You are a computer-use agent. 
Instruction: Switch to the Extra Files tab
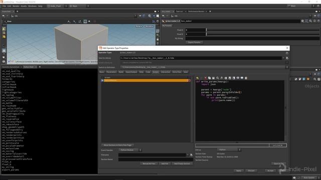(x=177, y=72)
